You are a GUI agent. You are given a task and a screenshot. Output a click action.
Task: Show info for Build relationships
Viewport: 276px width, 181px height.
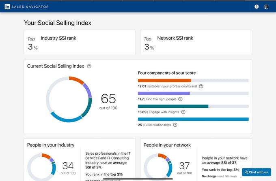pos(175,125)
